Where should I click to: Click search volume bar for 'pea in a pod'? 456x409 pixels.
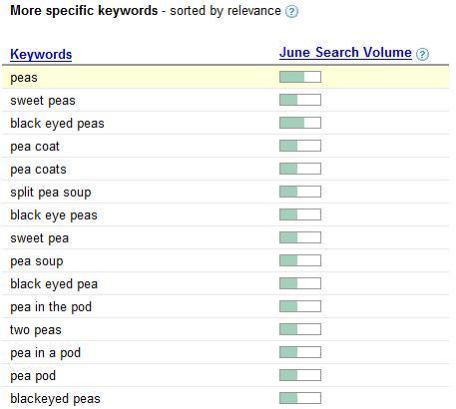pyautogui.click(x=300, y=352)
